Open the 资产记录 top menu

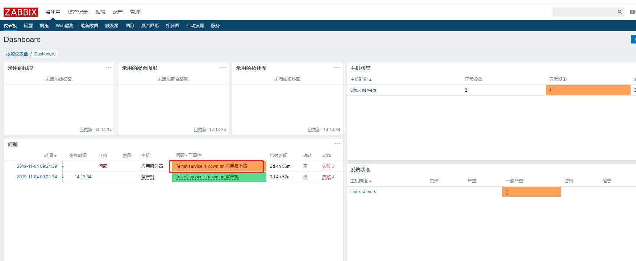(78, 12)
